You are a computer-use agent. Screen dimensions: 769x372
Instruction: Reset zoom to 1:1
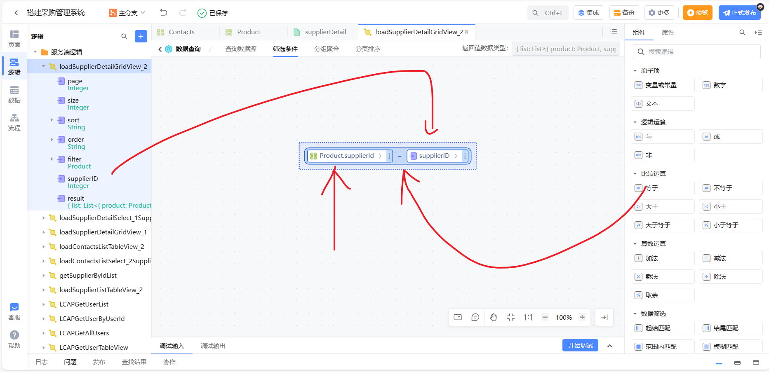(x=528, y=317)
